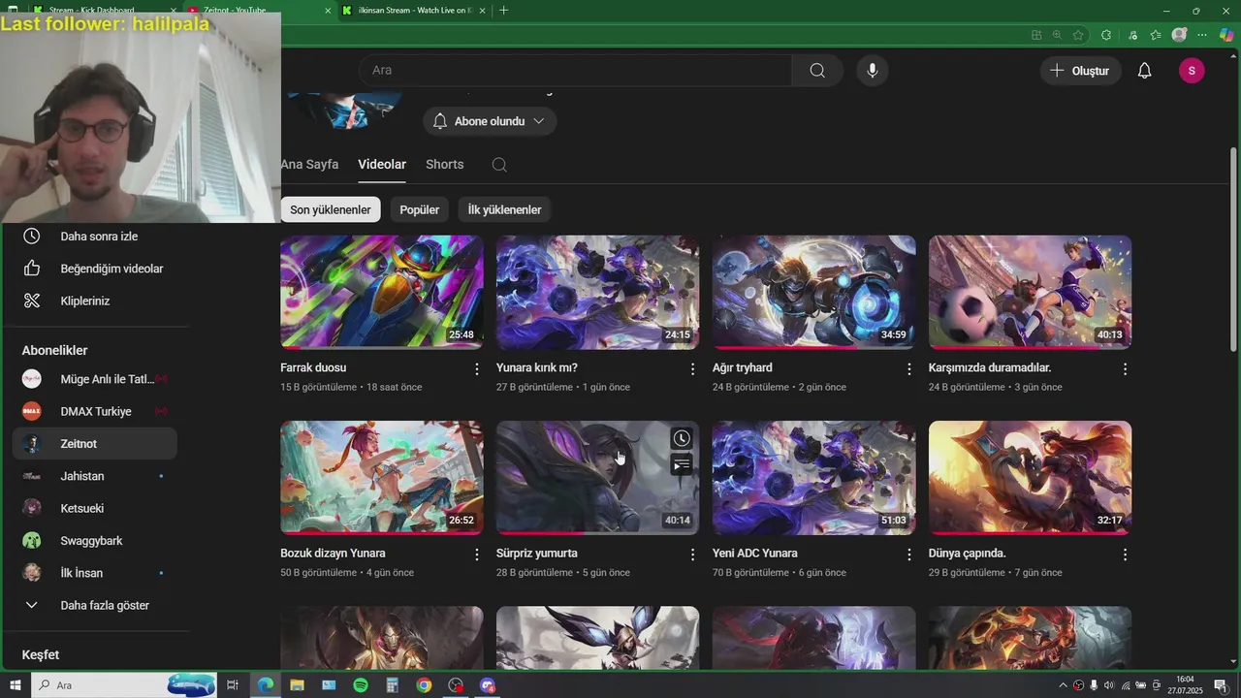Image resolution: width=1241 pixels, height=698 pixels.
Task: Open more options for 'Bozuk dizayn Yunara'
Action: [x=476, y=555]
